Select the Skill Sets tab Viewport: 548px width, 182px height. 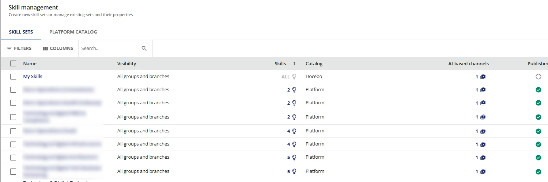[21, 32]
